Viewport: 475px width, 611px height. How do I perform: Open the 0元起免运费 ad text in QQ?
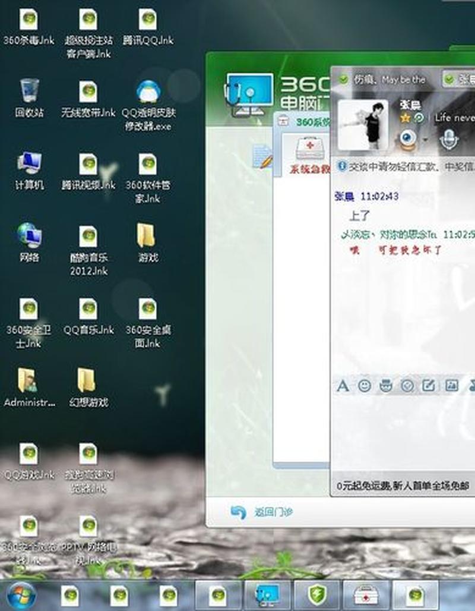click(x=403, y=486)
